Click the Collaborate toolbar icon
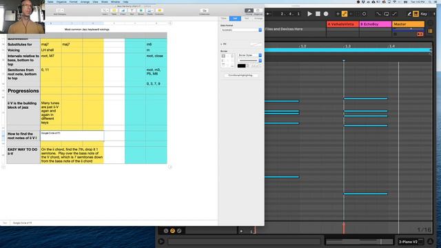This screenshot has width=441, height=248. (204, 11)
